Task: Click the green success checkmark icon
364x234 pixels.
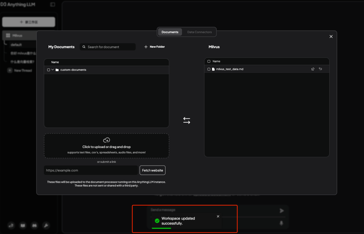Action: coord(157,221)
